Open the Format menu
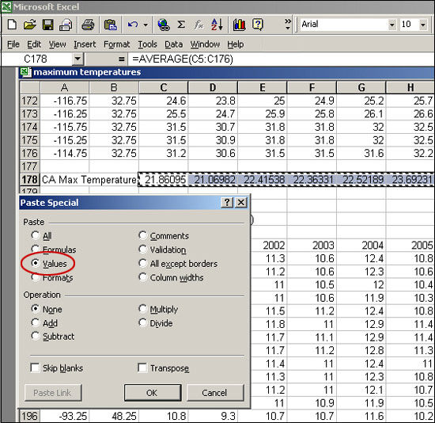Viewport: 435px width, 423px height. (x=116, y=44)
